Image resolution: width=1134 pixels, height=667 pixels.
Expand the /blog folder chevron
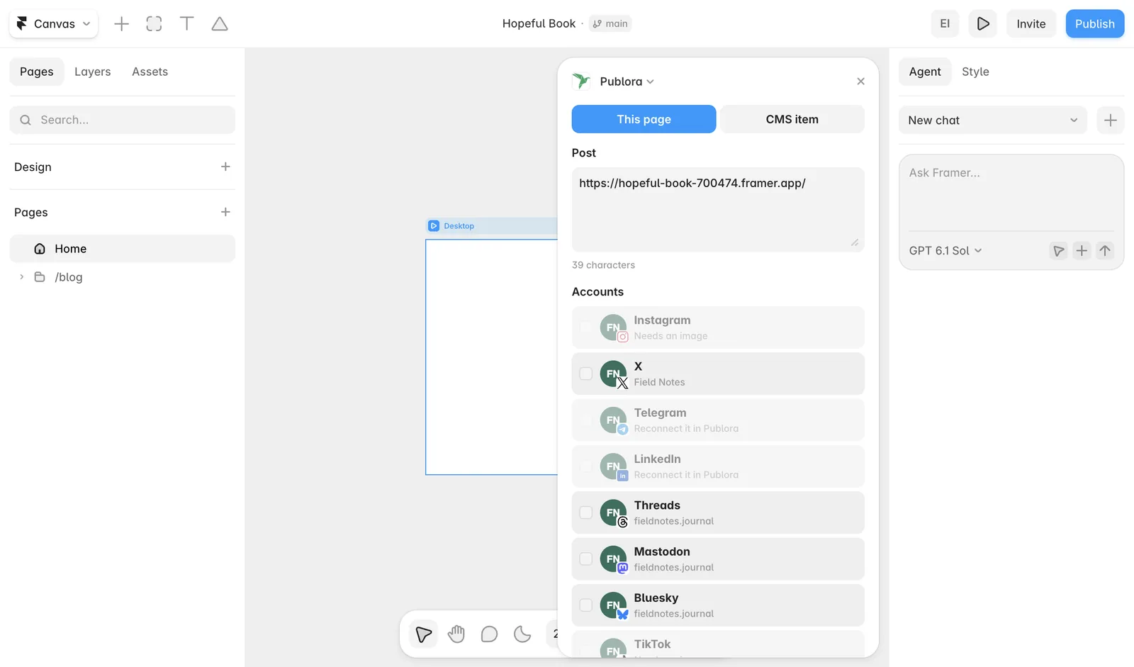click(22, 277)
